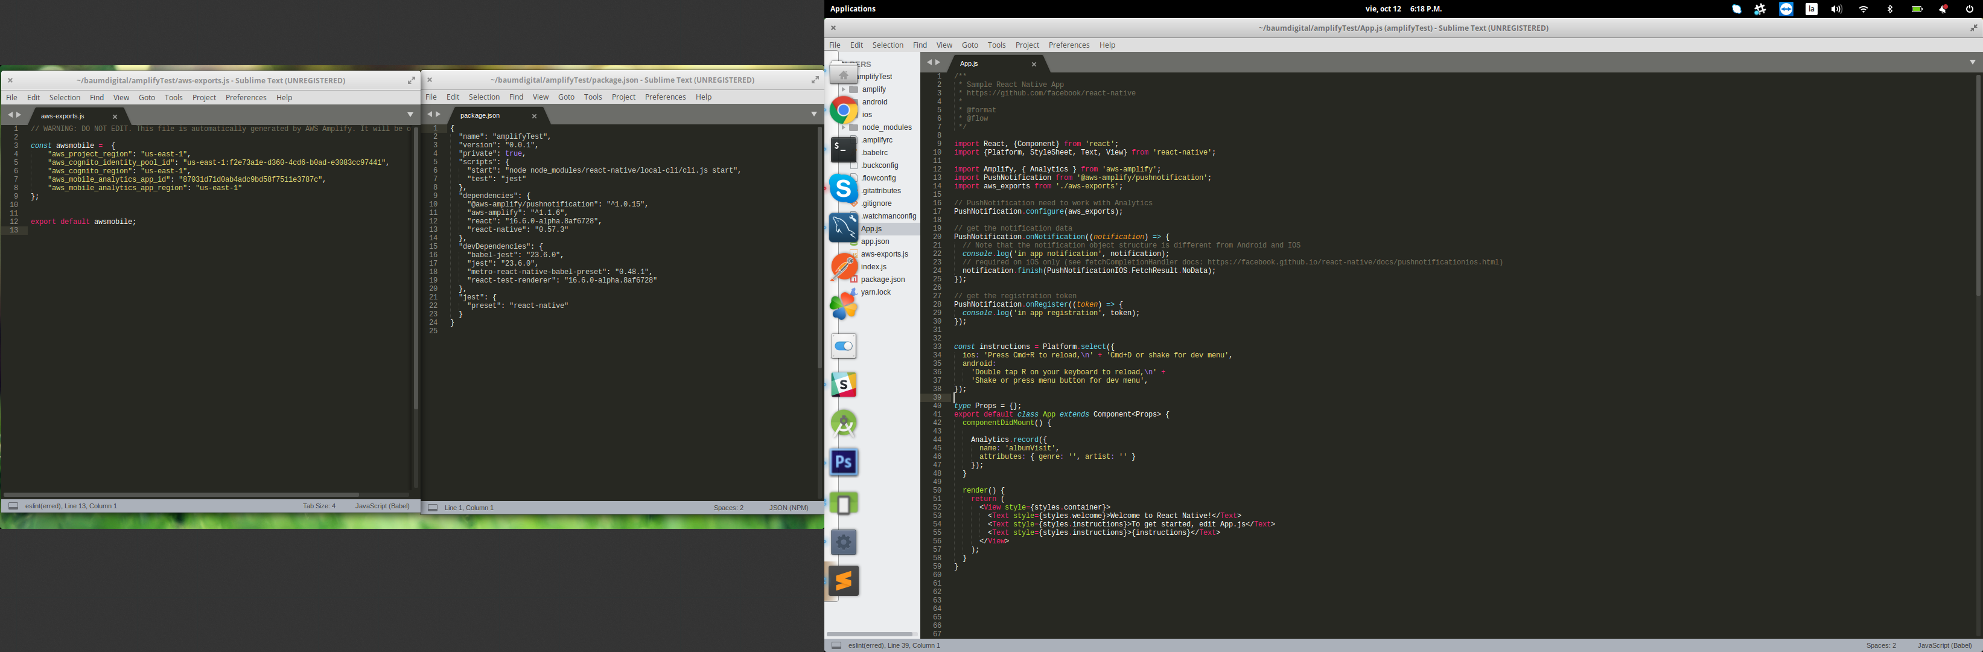
Task: Open the Preferences menu in Sublime Text
Action: (x=1069, y=45)
